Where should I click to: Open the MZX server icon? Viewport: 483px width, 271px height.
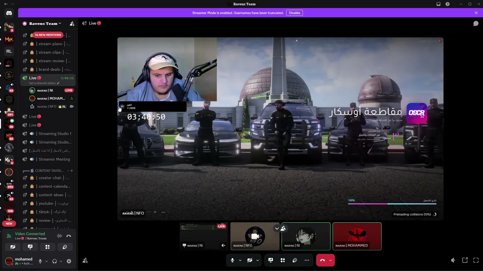[x=9, y=39]
